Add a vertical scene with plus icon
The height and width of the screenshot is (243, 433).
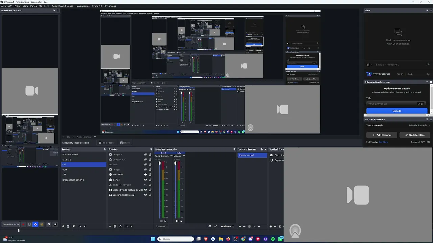pyautogui.click(x=240, y=226)
